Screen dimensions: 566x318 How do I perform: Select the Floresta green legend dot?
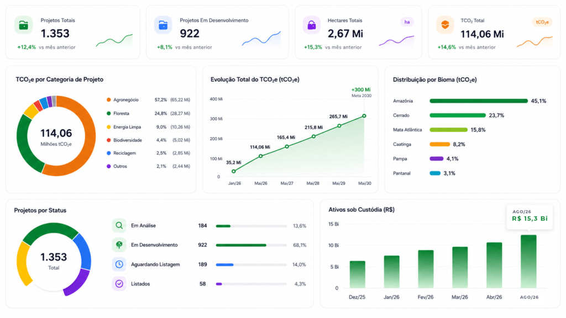coord(109,114)
